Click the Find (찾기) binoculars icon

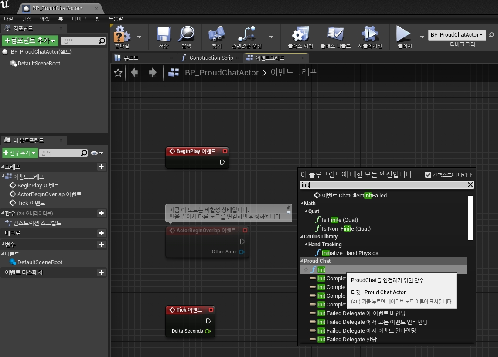[216, 34]
